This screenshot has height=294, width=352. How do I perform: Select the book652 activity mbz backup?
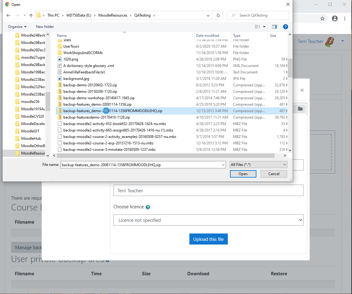pos(114,124)
